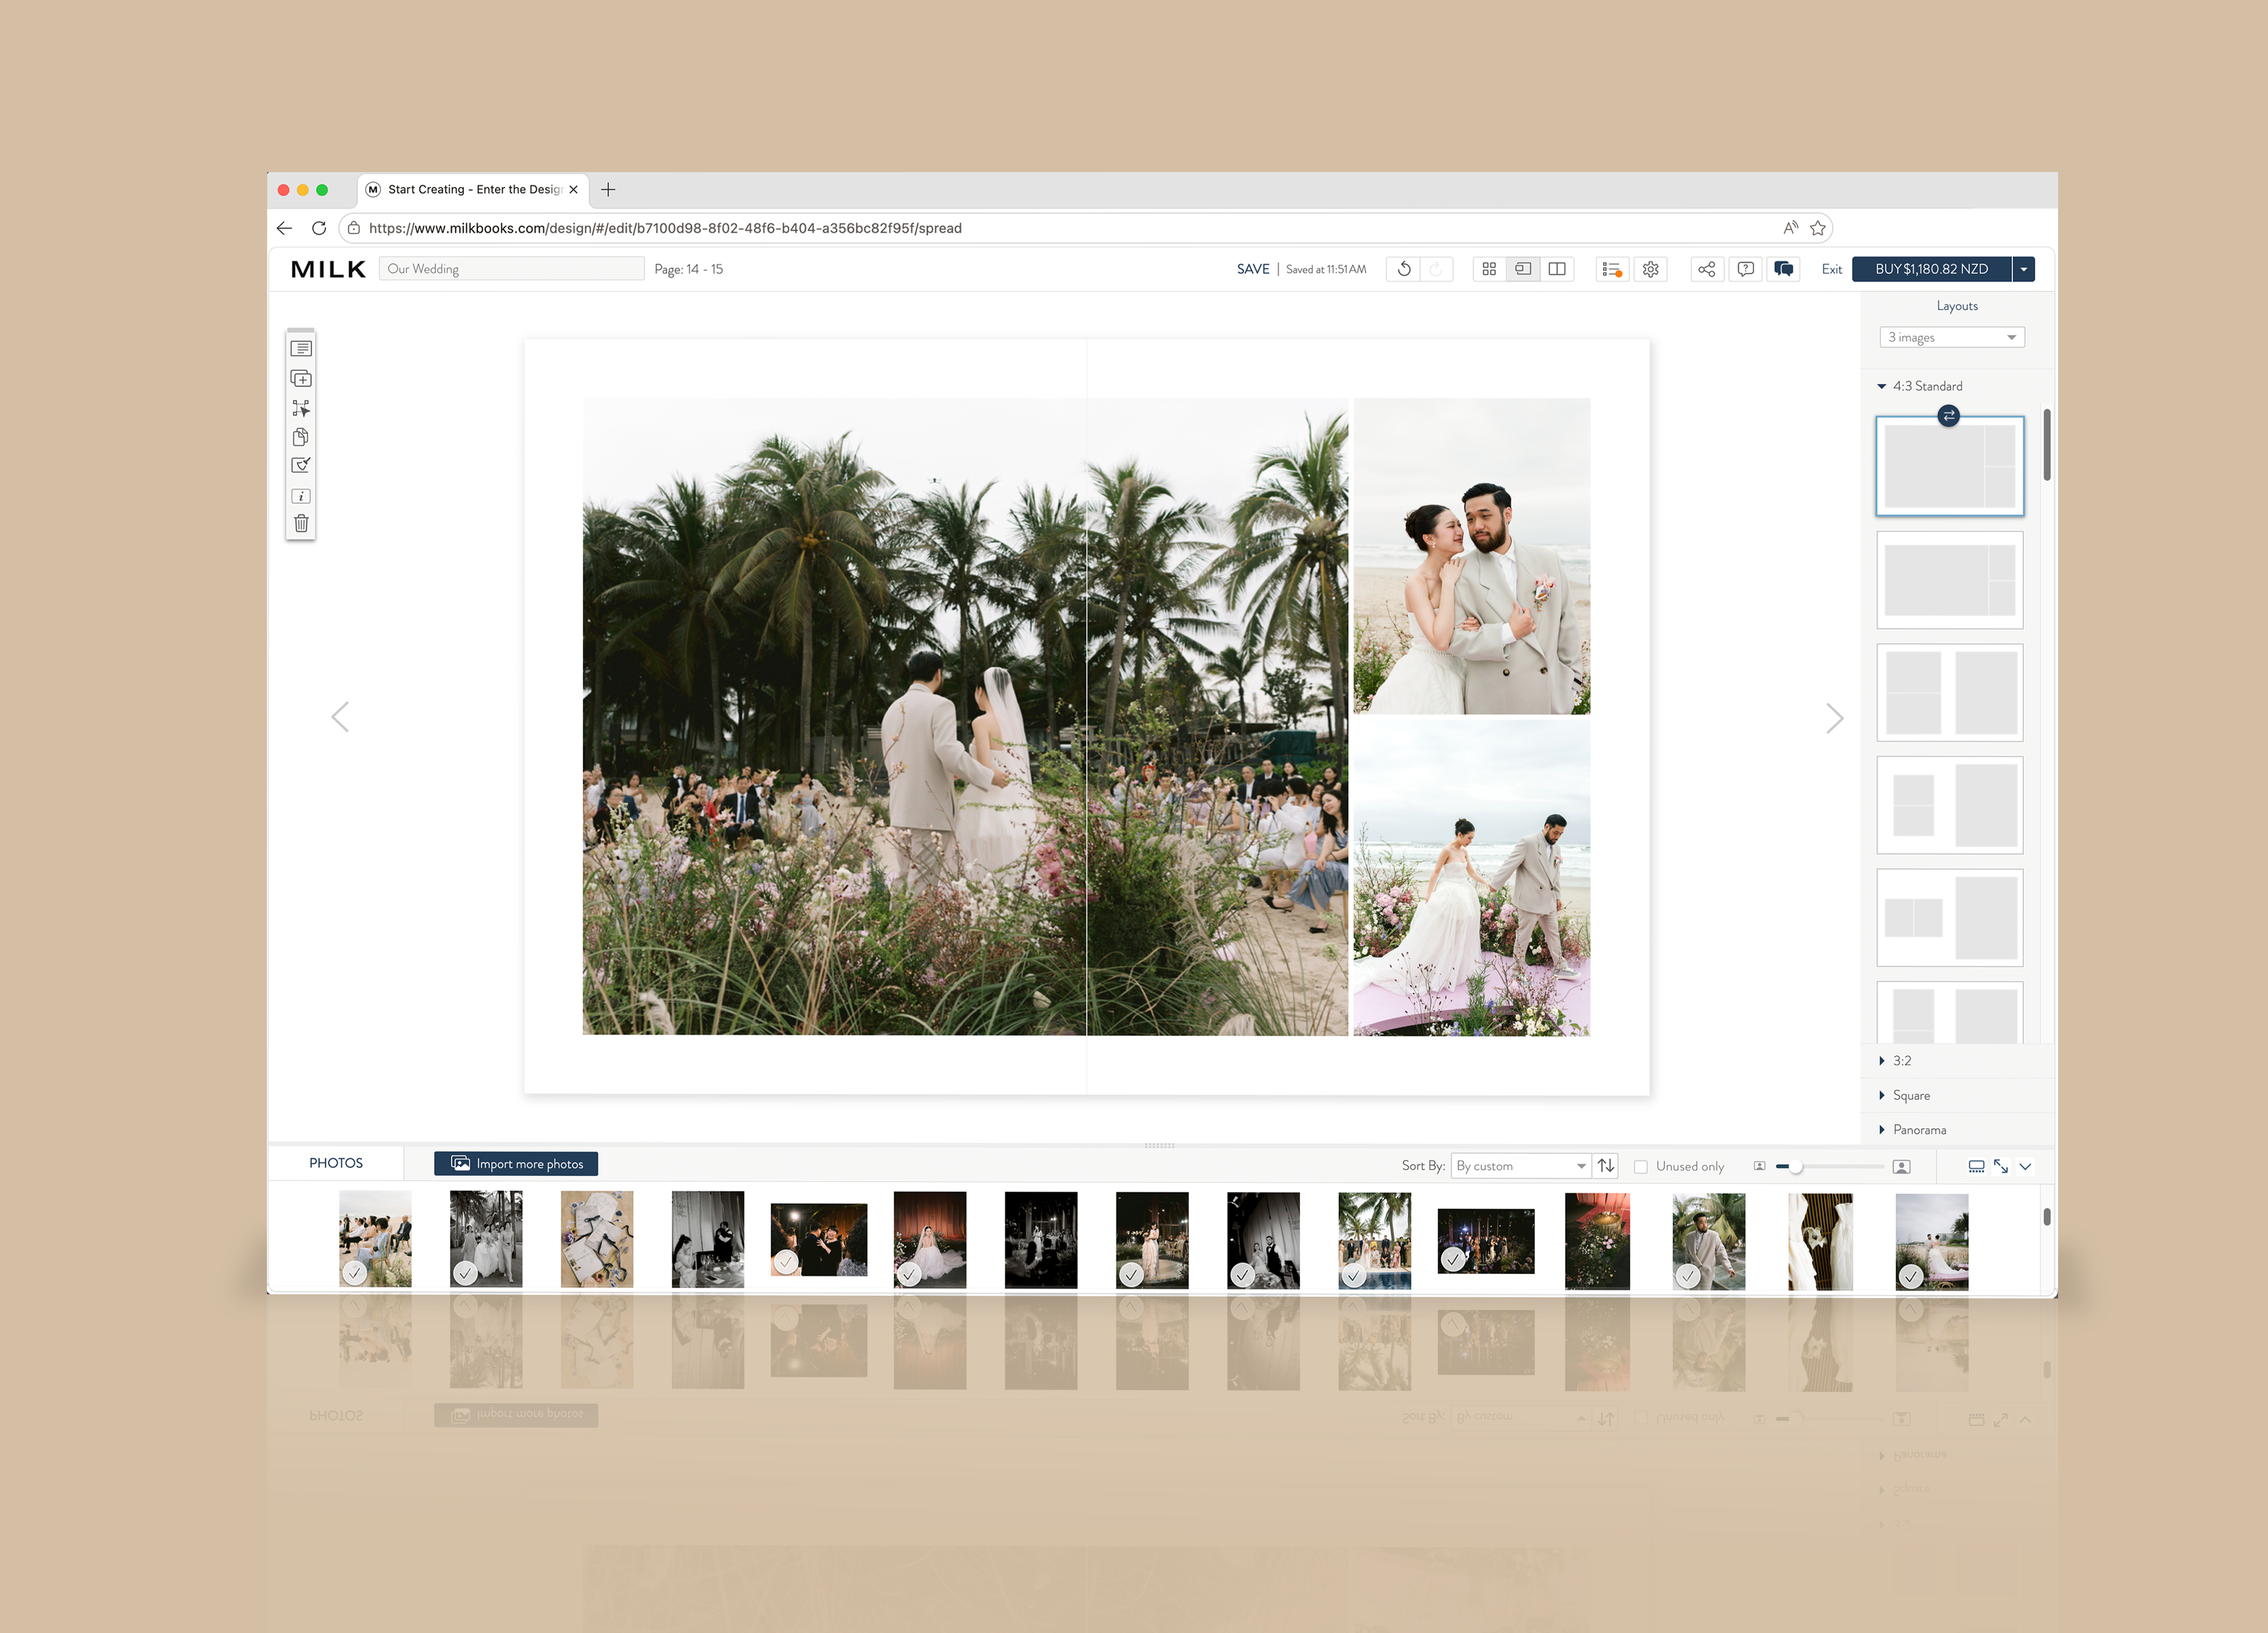Screen dimensions: 2268x1633
Task: Open the Sort By custom dropdown
Action: coord(1521,1166)
